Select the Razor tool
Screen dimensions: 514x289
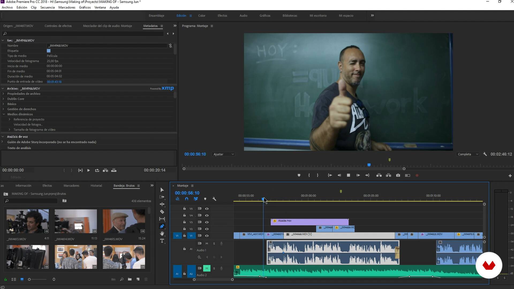162,212
